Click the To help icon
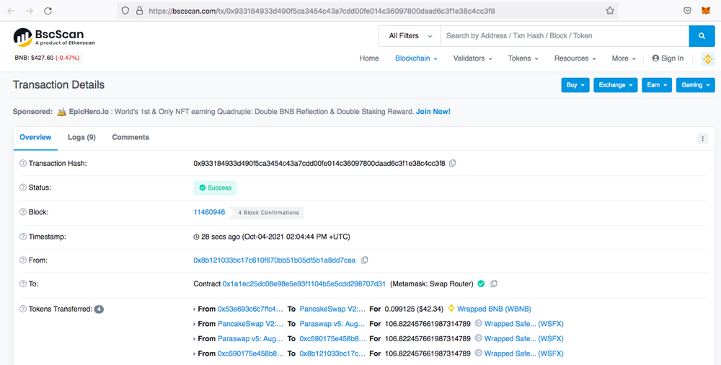The image size is (721, 365). [23, 284]
